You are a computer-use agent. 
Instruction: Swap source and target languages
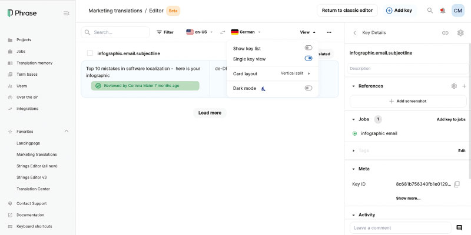tap(223, 32)
